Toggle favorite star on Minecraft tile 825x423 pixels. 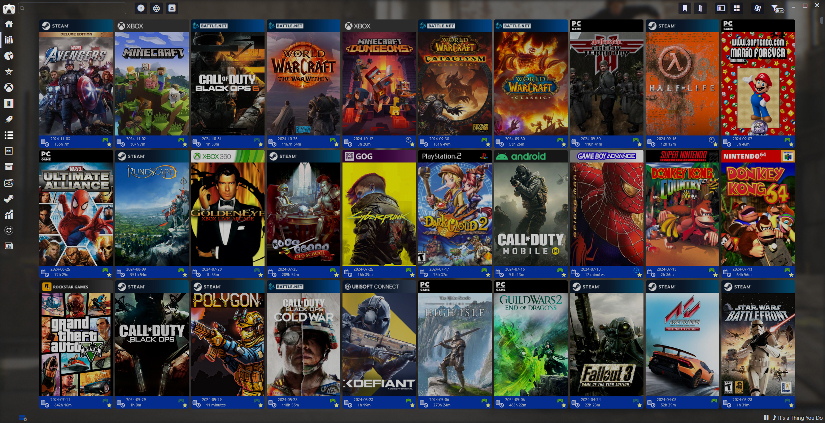[x=185, y=144]
